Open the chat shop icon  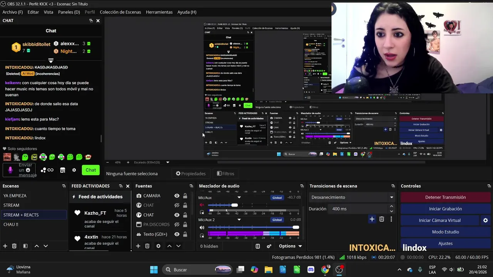(x=63, y=170)
